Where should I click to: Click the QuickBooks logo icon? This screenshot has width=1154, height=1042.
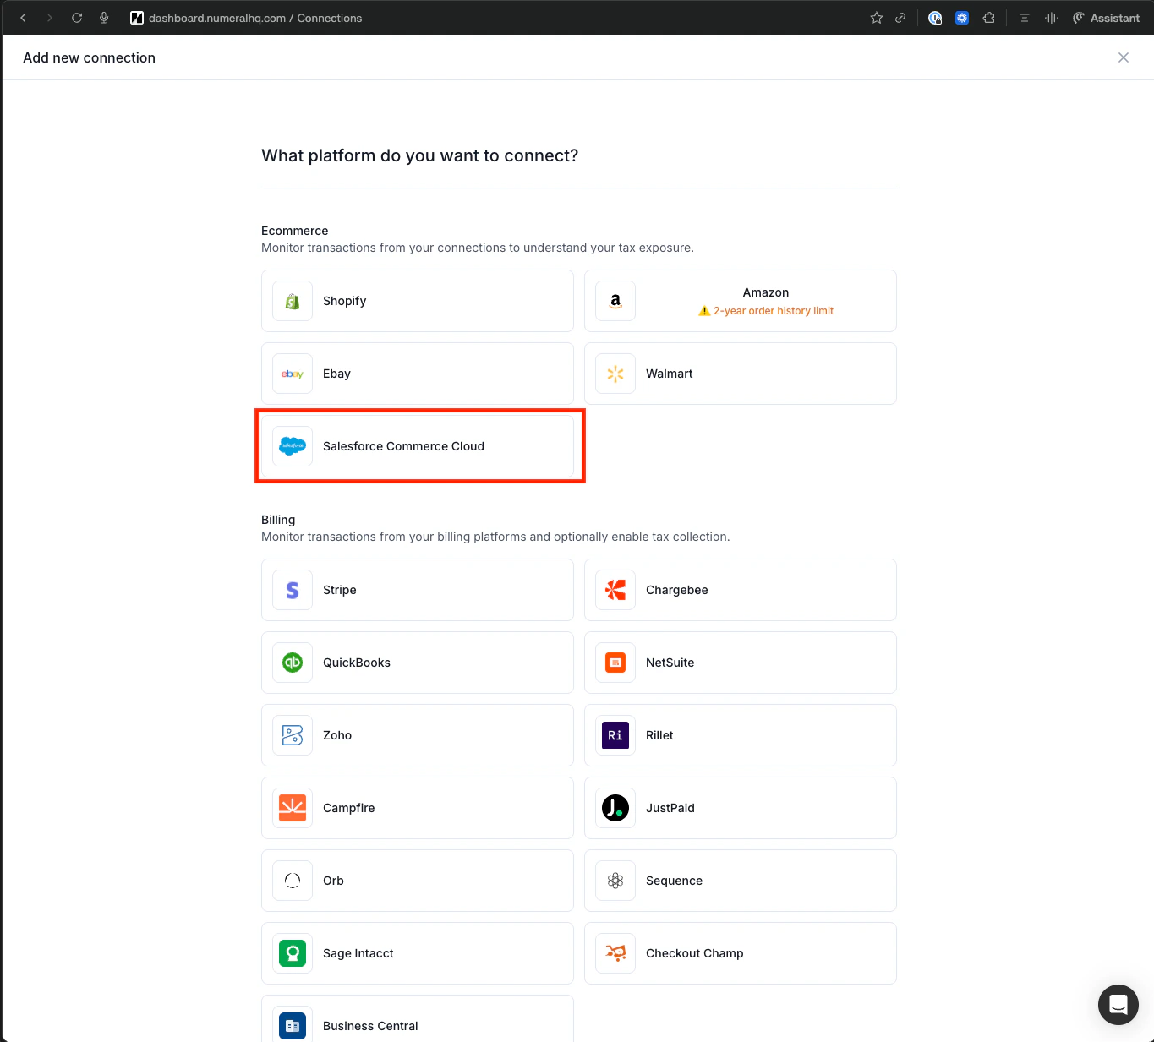(293, 663)
